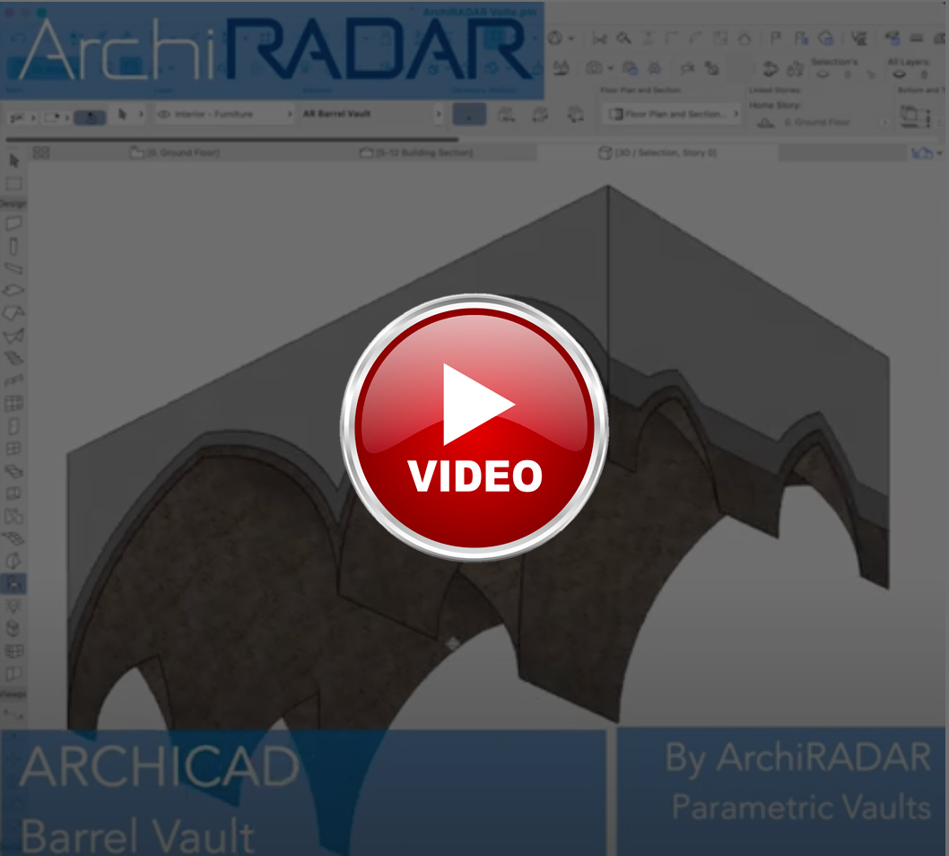This screenshot has width=949, height=856.
Task: Open the Interior - Furniture layer dropdown
Action: point(225,115)
